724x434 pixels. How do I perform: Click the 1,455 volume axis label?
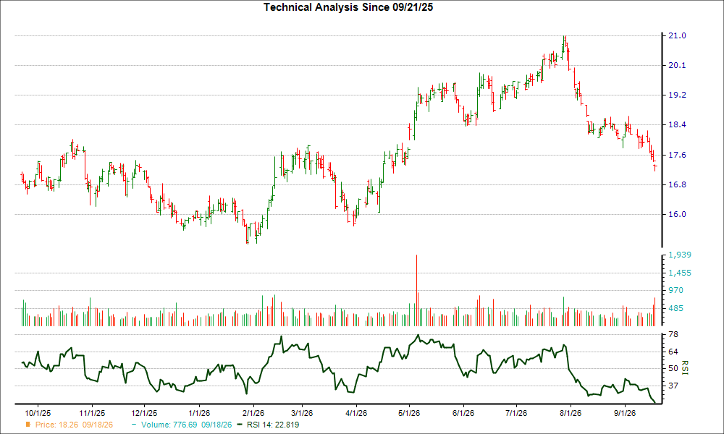[x=680, y=273]
